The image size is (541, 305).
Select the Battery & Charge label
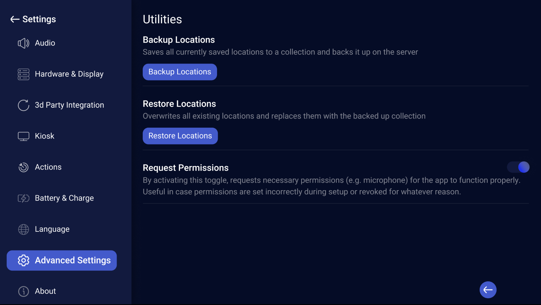[x=64, y=198]
